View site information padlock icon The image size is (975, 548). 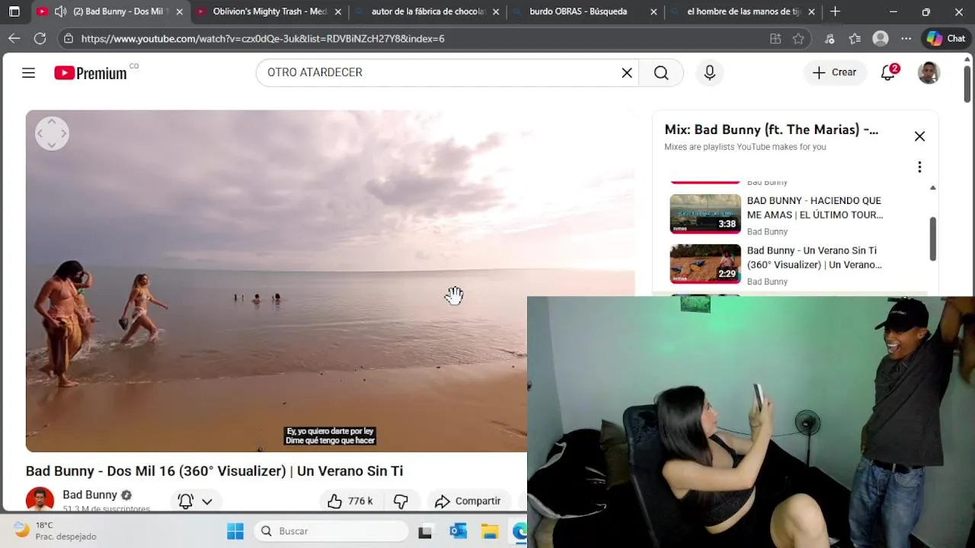coord(69,38)
